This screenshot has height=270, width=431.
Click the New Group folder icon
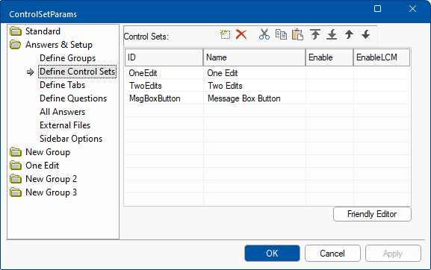(x=16, y=152)
